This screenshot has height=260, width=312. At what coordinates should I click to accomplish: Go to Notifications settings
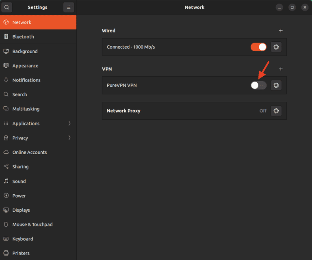[26, 80]
